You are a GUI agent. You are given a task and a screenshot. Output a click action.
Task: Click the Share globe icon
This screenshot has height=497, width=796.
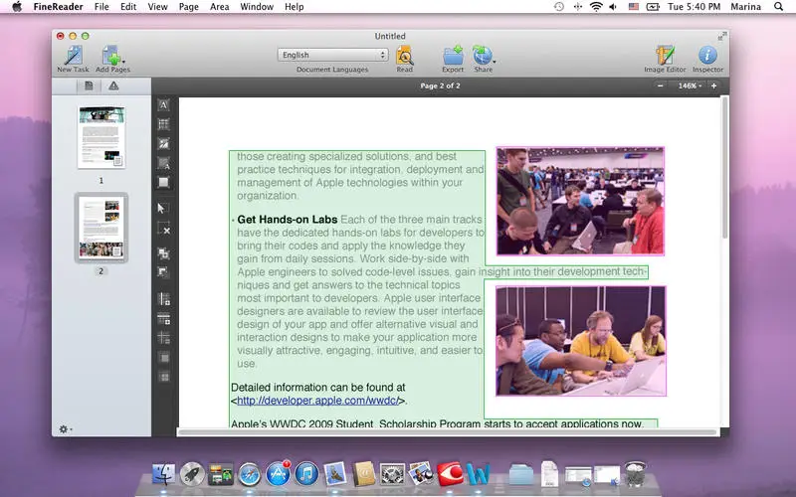(x=482, y=55)
